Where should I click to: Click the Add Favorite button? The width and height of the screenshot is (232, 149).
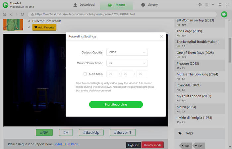click(44, 27)
